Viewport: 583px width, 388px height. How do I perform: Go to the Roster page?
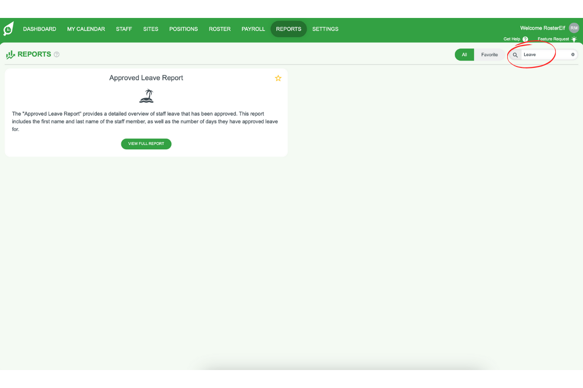[x=220, y=29]
